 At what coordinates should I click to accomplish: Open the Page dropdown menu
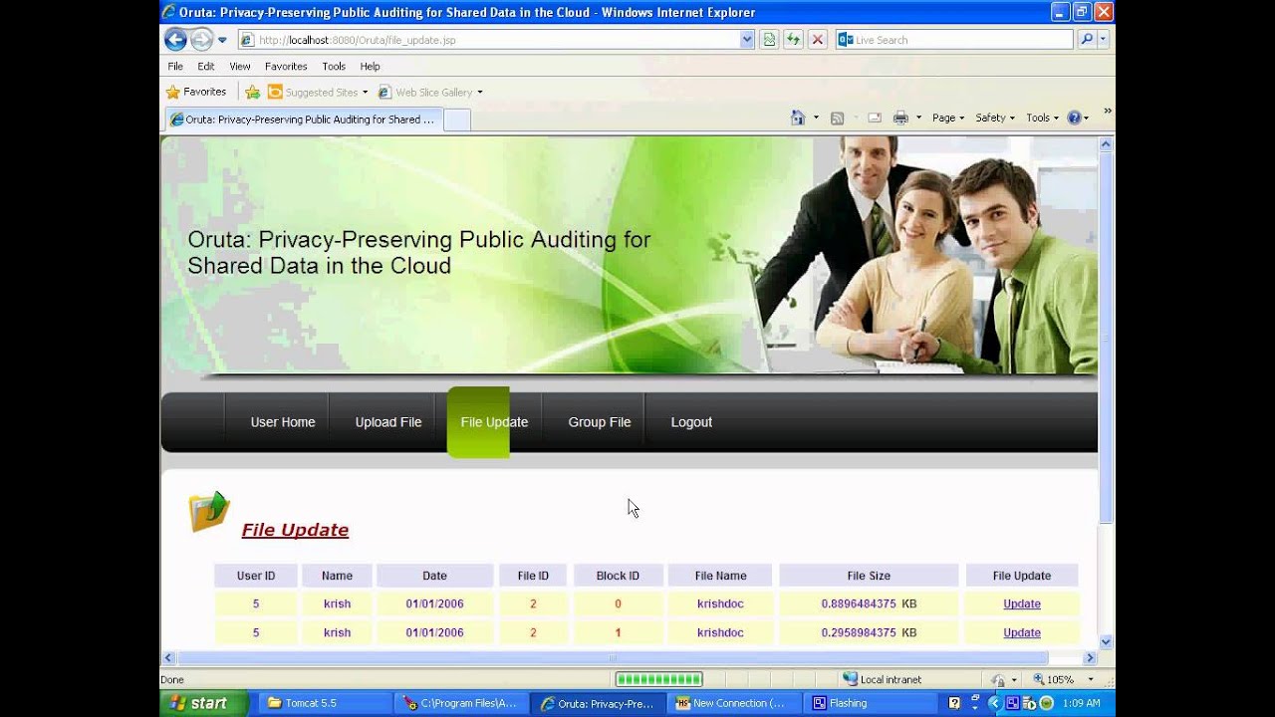(947, 118)
